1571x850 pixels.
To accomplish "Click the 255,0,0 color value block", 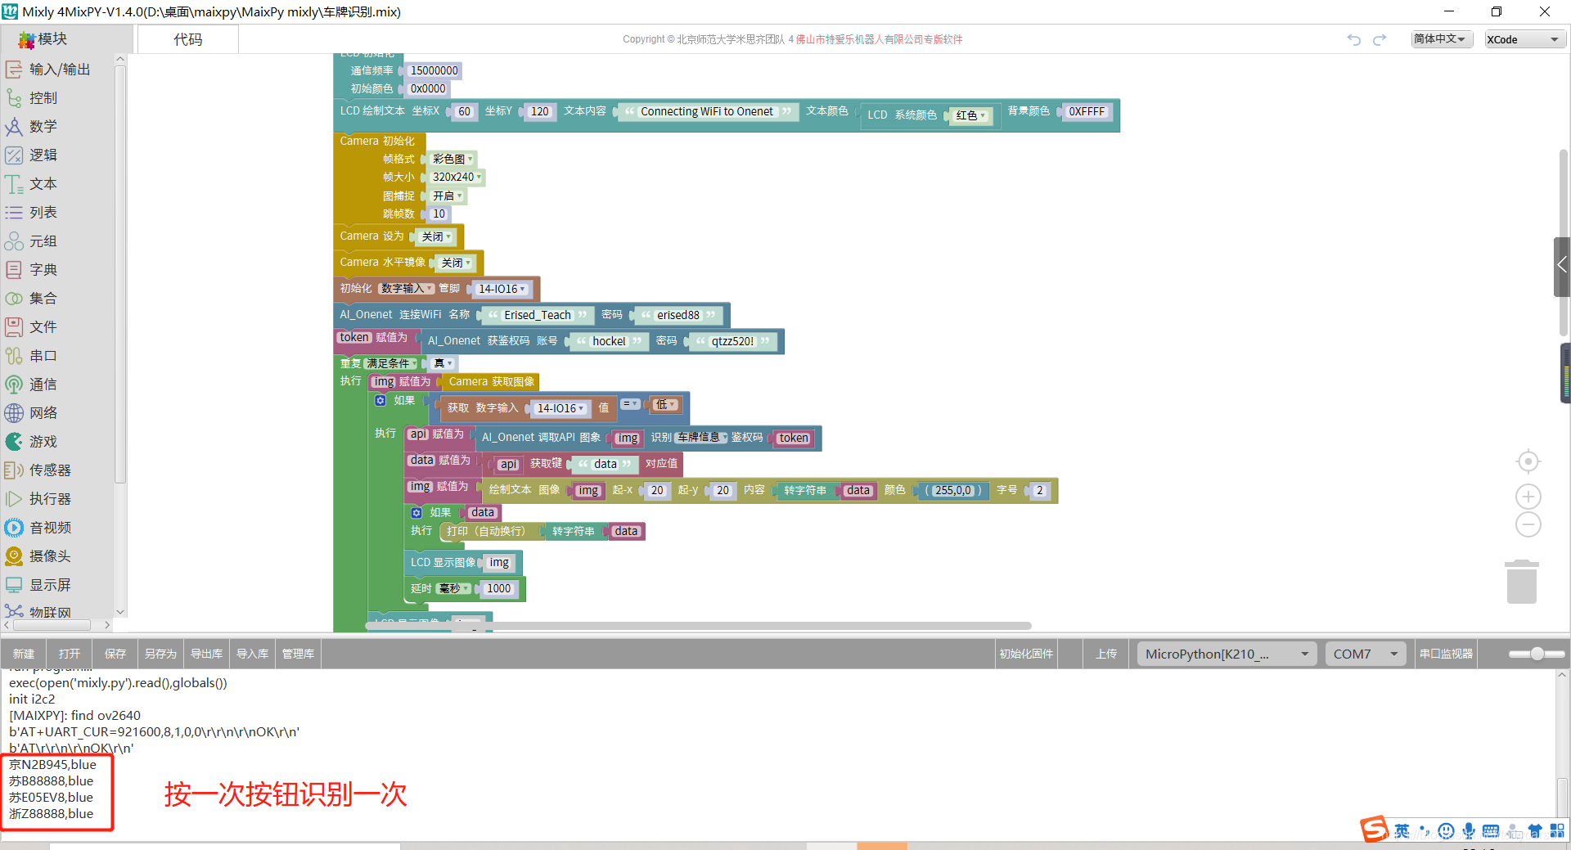I will point(953,491).
